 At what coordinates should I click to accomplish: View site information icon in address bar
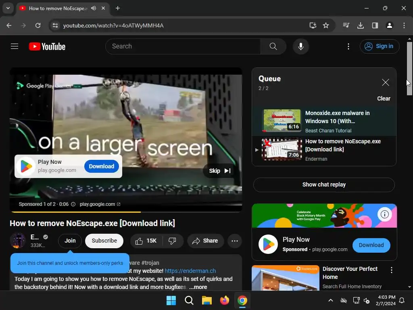(x=55, y=25)
